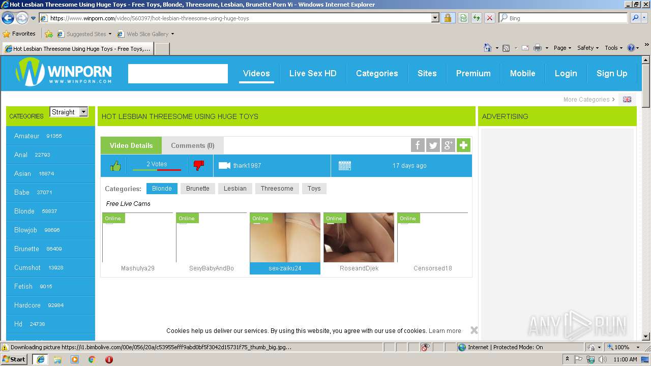Screen dimensions: 651x366
Task: Click the site logo in header
Action: (64, 72)
